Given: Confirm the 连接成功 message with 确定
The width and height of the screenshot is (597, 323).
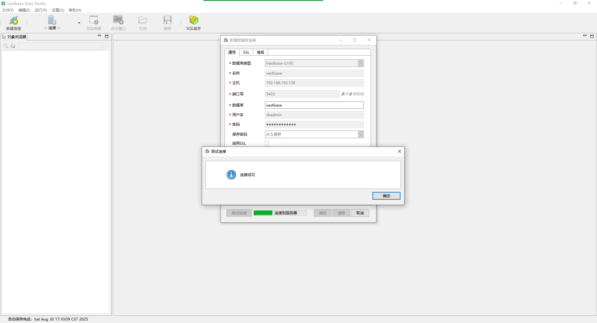Looking at the screenshot, I should click(x=386, y=196).
